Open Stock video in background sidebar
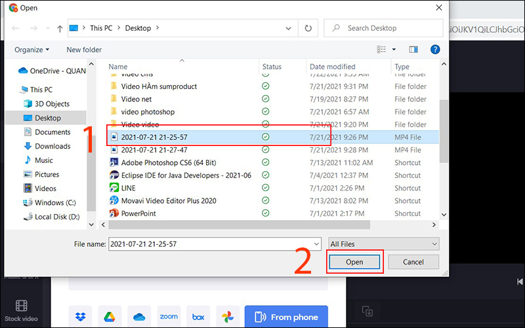The height and width of the screenshot is (328, 525). pos(21,310)
